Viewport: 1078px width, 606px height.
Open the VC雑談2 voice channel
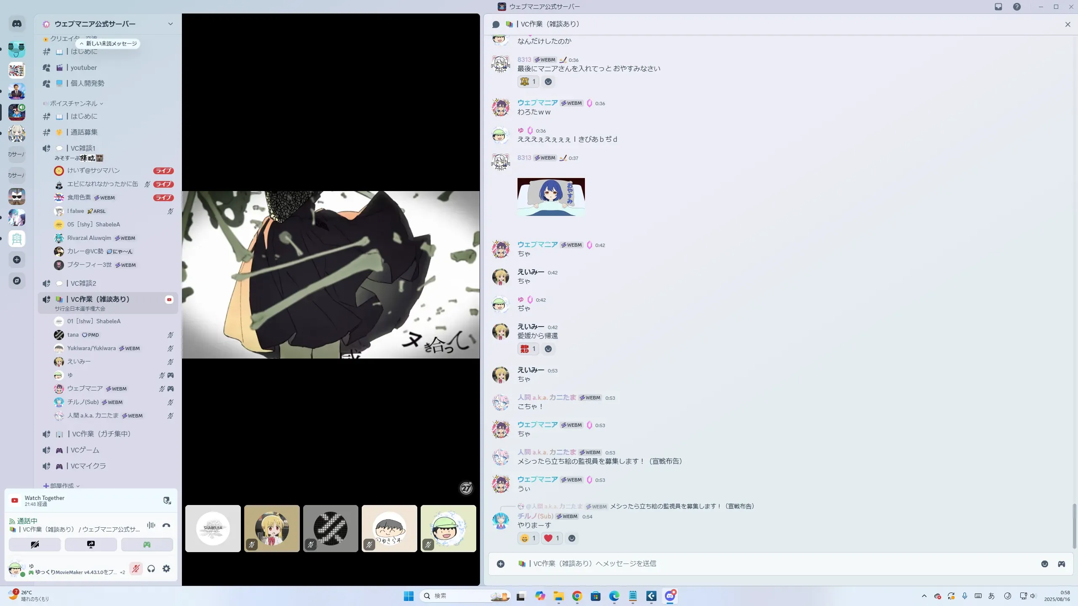coord(83,283)
